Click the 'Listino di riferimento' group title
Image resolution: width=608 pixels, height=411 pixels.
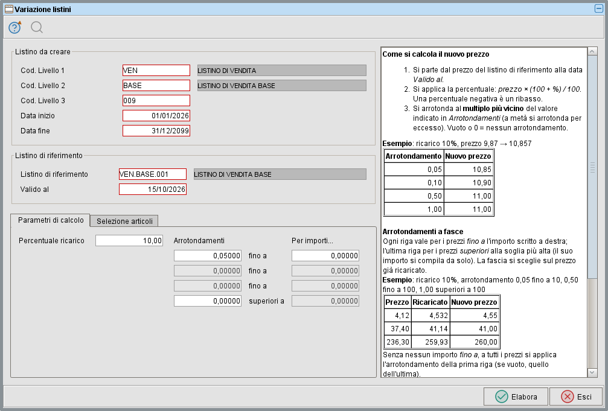point(49,156)
